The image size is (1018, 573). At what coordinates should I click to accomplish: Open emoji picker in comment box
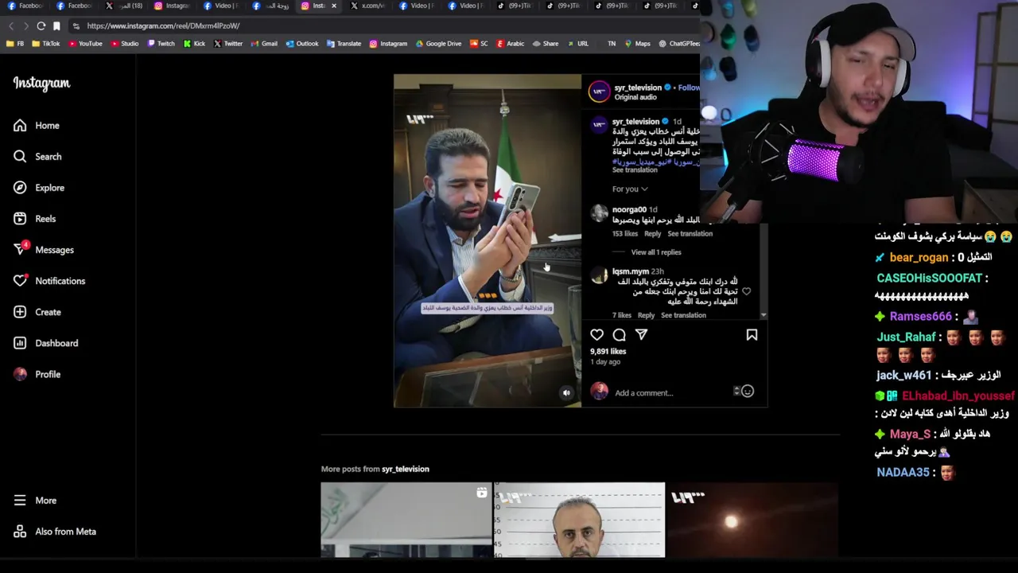(747, 392)
